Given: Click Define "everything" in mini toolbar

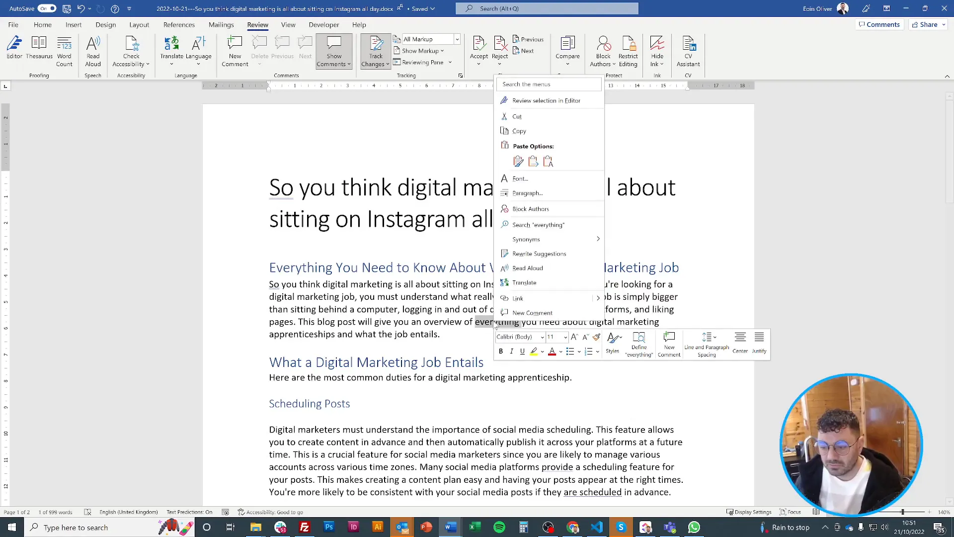Looking at the screenshot, I should click(x=639, y=344).
